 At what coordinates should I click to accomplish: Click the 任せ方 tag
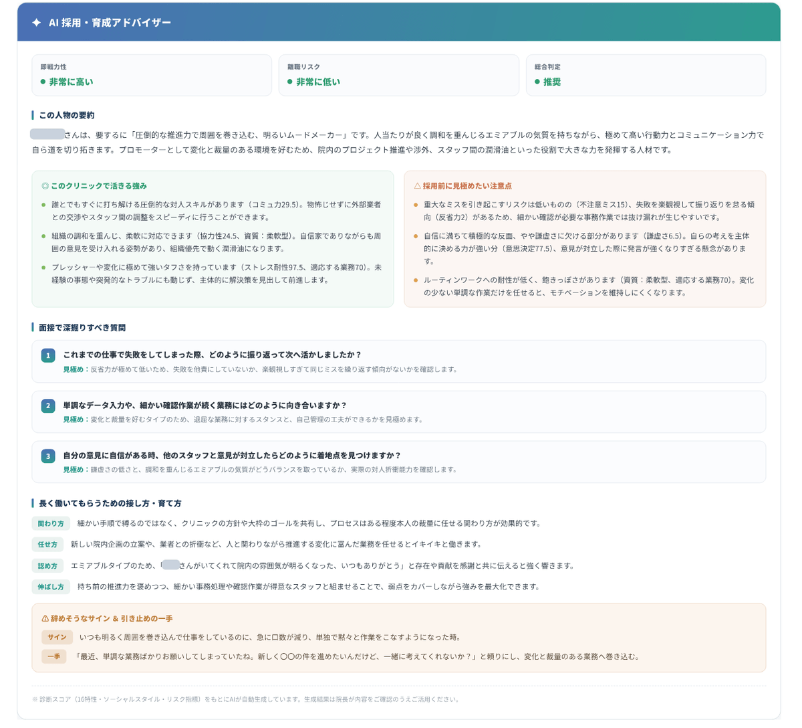(x=47, y=545)
